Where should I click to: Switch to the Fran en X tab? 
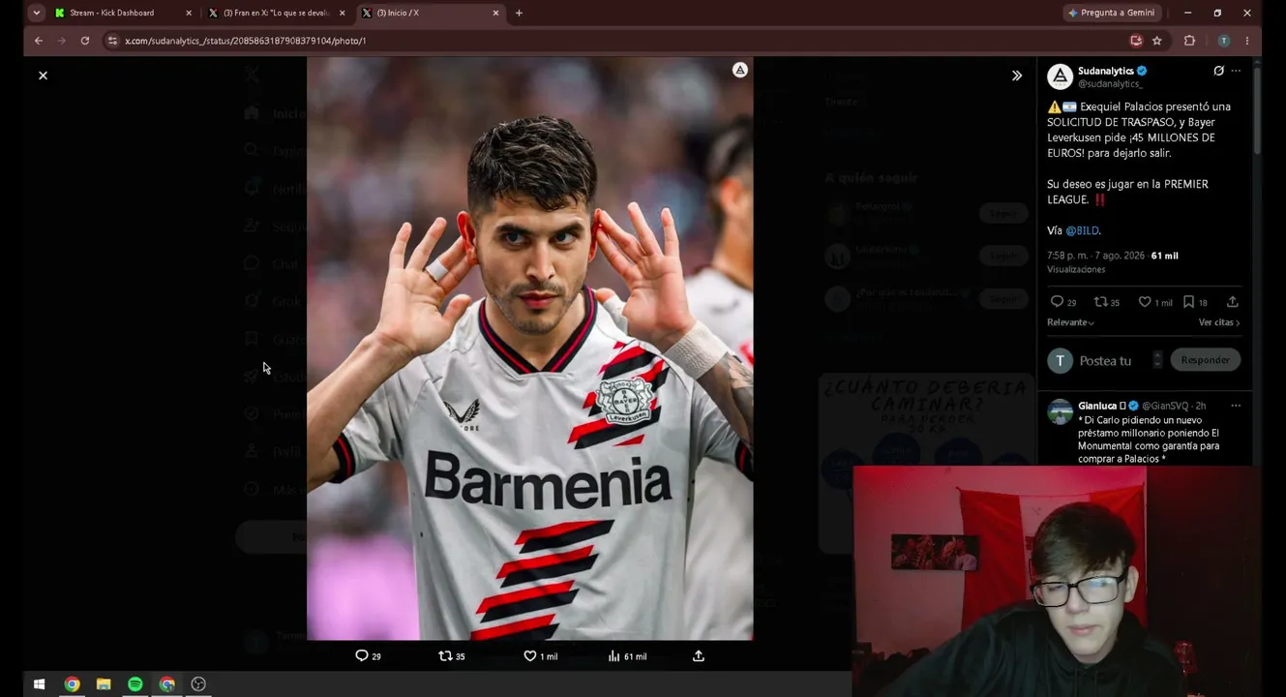tap(276, 13)
